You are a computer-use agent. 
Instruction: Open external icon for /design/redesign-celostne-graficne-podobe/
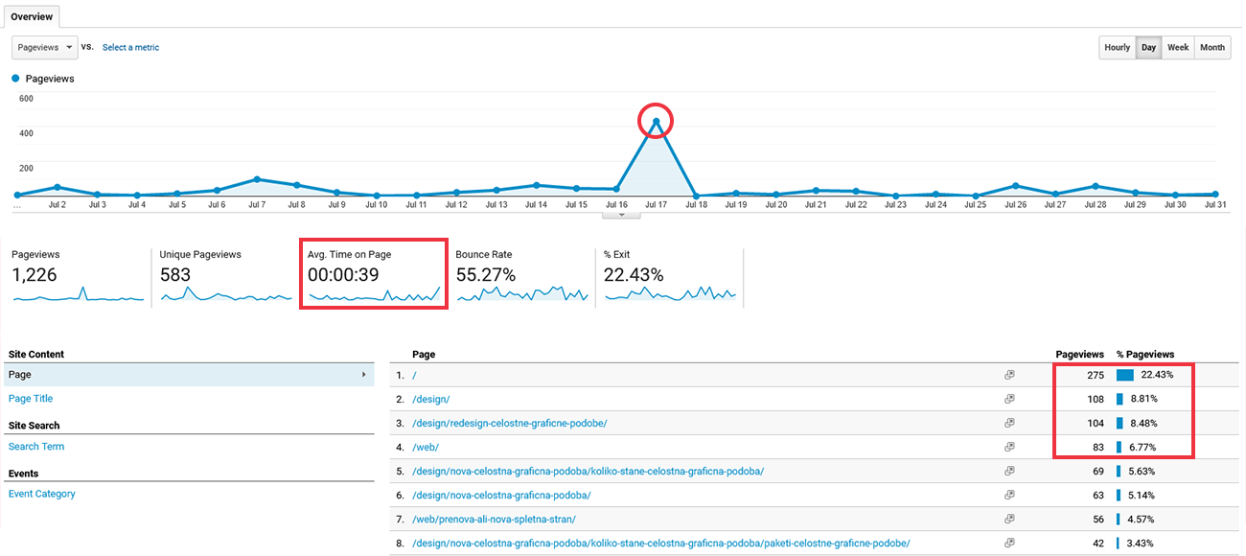coord(1009,423)
